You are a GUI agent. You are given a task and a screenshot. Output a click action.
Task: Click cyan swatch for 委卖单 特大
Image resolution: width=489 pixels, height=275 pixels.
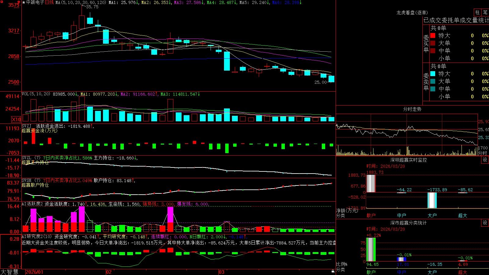(x=433, y=74)
